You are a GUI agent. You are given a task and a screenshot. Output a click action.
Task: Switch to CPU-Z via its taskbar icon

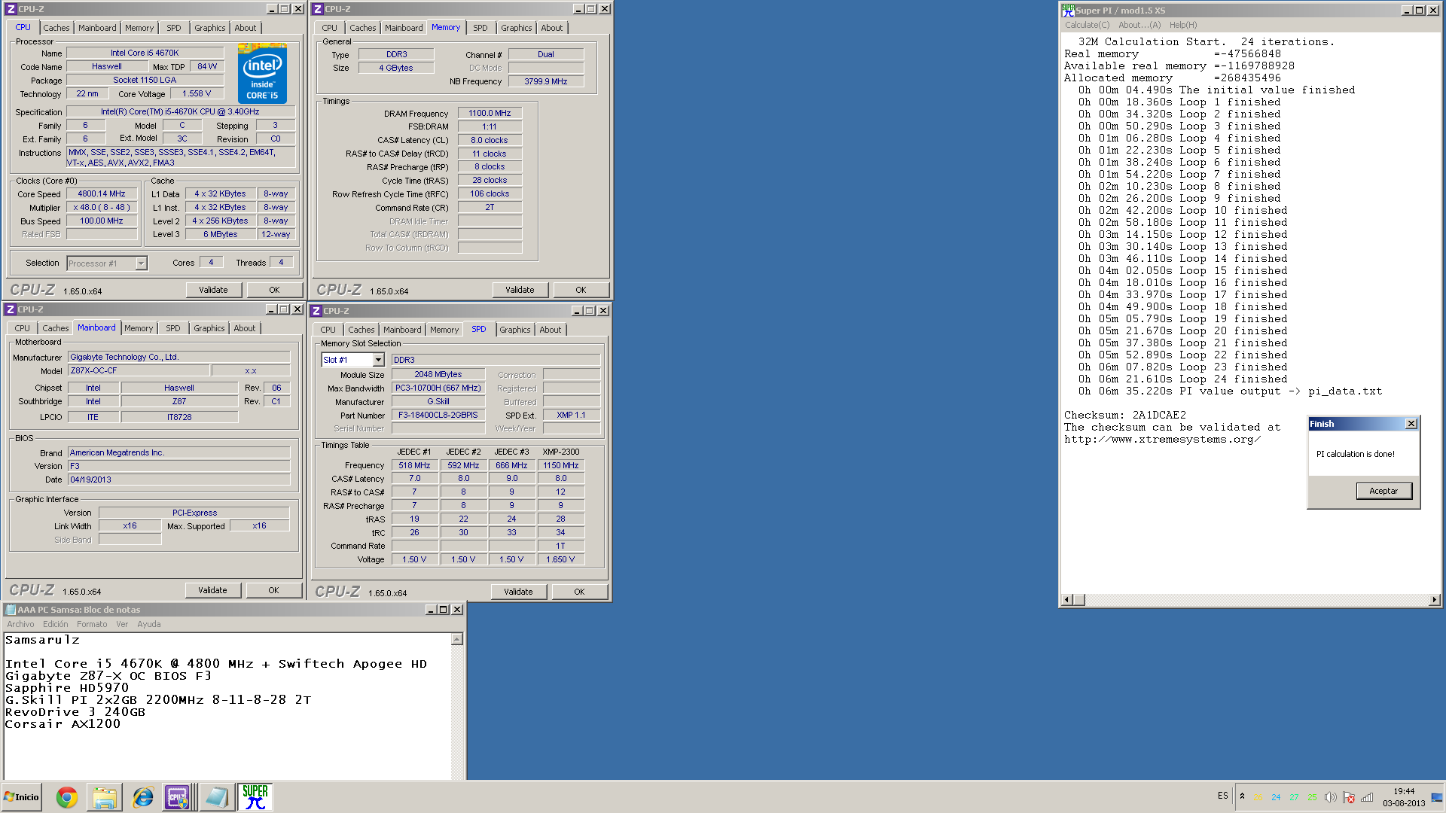[177, 797]
